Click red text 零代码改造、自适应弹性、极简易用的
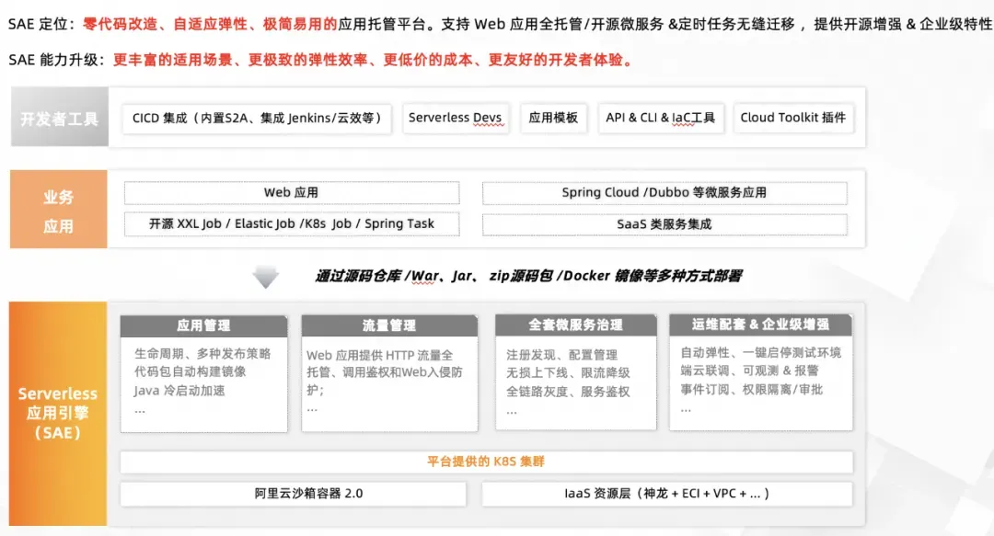 click(x=210, y=25)
